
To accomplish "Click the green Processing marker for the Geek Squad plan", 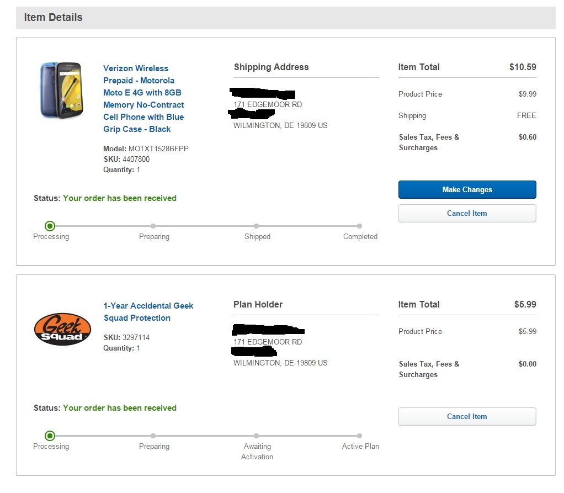I will point(50,436).
